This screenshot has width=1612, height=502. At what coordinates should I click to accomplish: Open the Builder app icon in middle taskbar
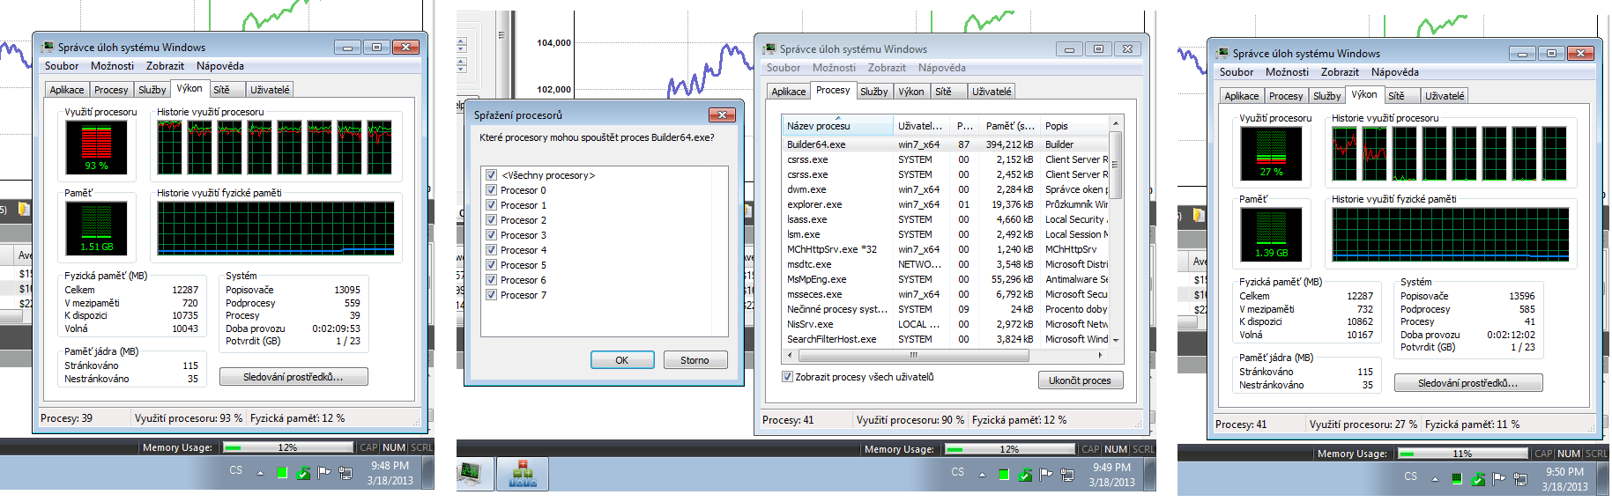tap(522, 474)
